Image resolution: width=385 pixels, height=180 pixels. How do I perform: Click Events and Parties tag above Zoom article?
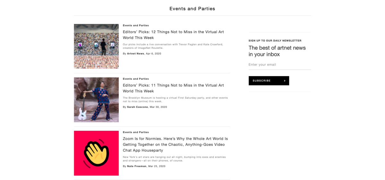(x=136, y=132)
